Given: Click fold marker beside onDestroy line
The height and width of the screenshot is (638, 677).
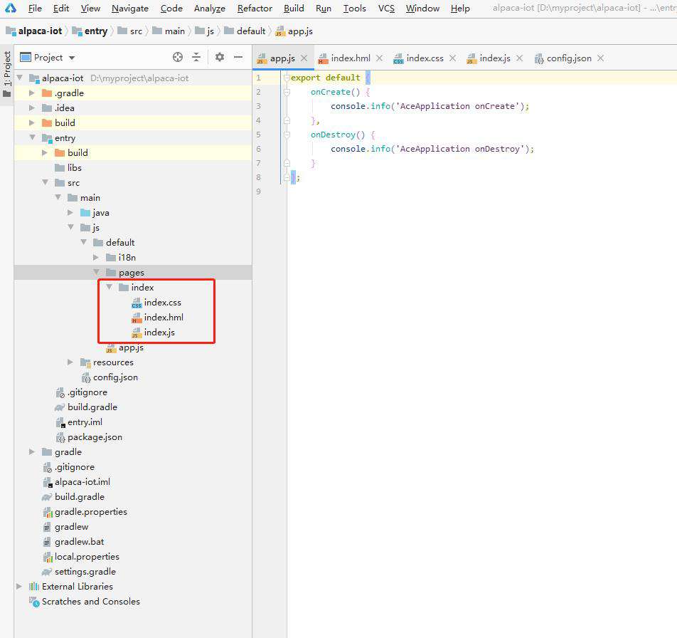Looking at the screenshot, I should coord(287,135).
